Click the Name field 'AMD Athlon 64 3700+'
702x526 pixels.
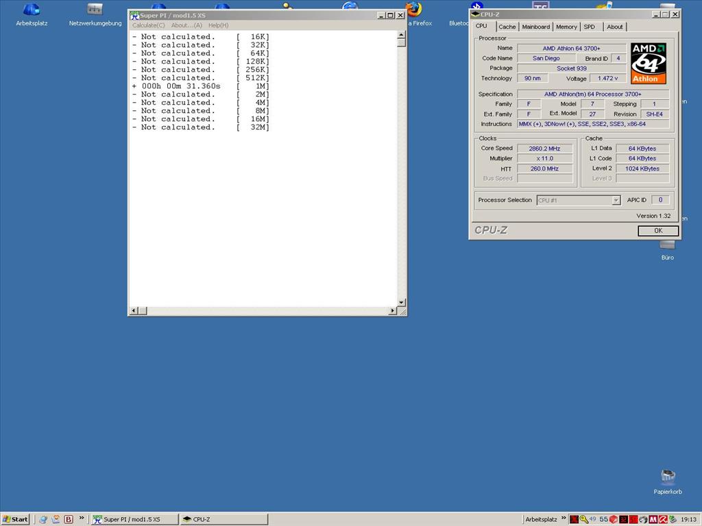[571, 49]
